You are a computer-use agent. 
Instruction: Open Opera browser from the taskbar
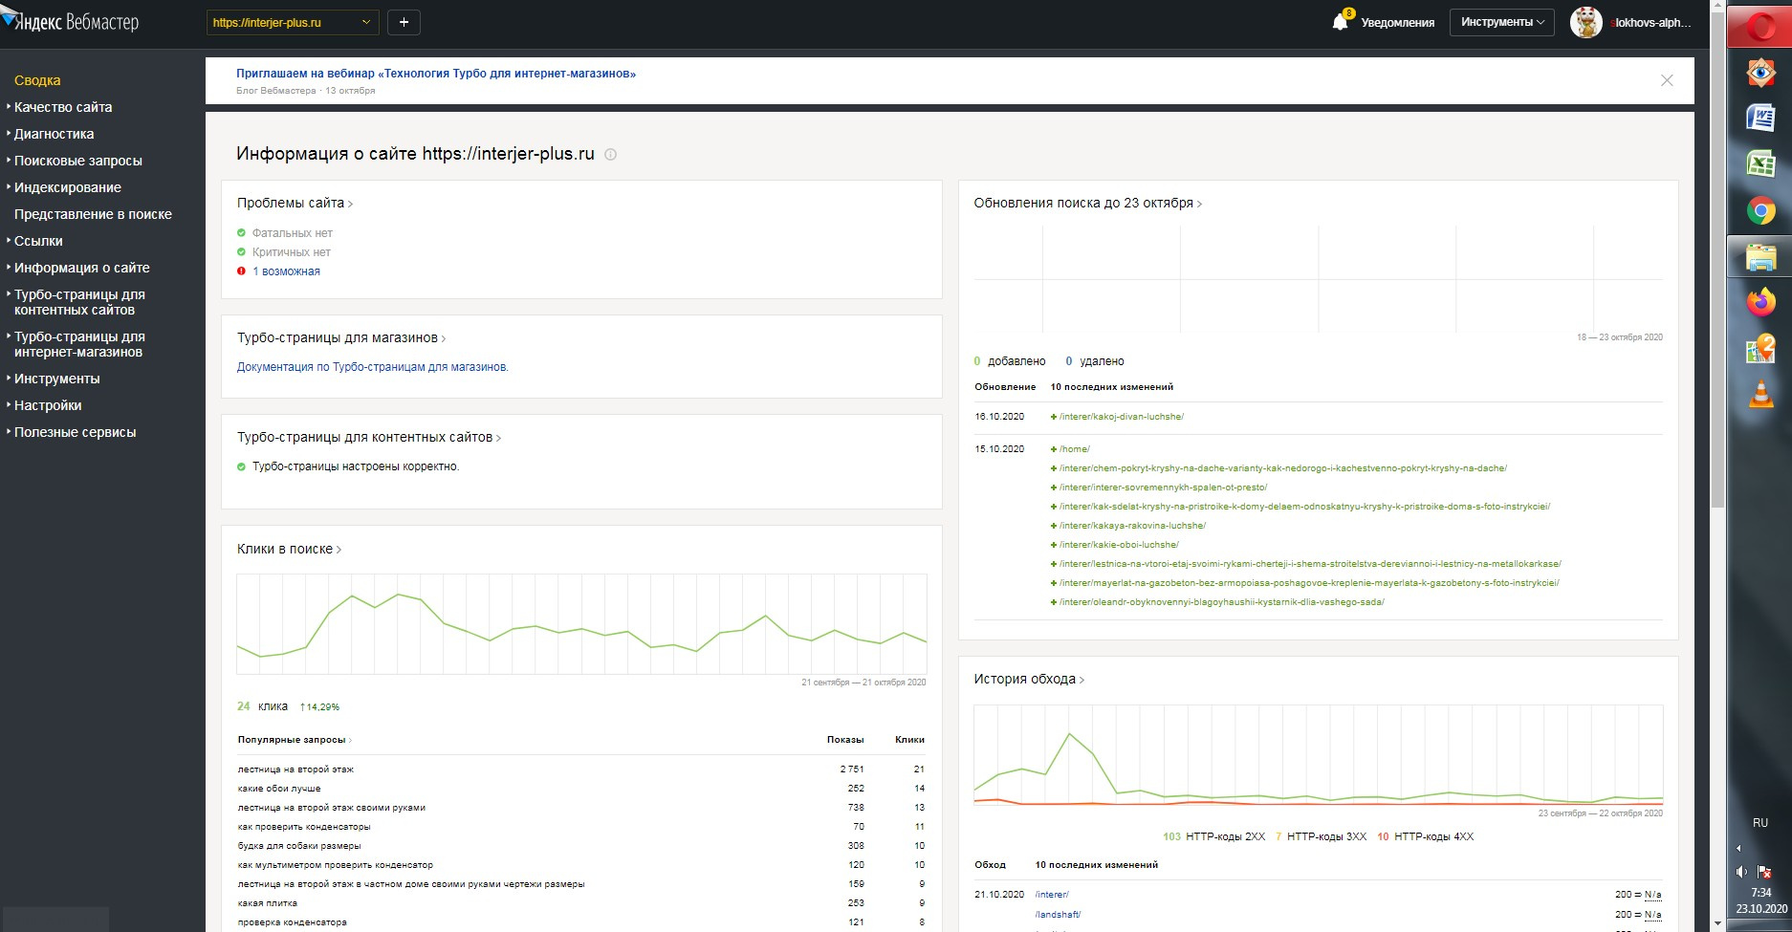click(1760, 27)
